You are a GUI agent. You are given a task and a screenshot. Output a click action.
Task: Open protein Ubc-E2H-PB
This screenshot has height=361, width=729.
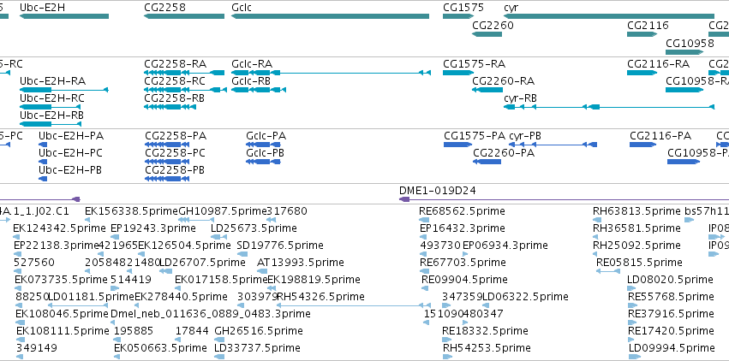(x=43, y=179)
